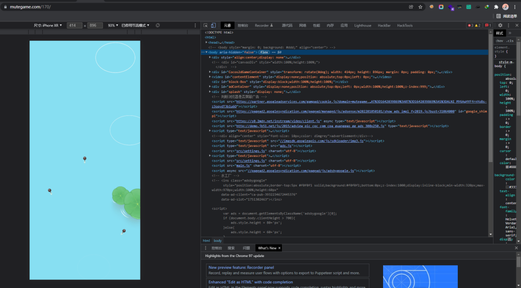This screenshot has height=288, width=521.
Task: Open the iPhone XR device dropdown
Action: pos(48,25)
